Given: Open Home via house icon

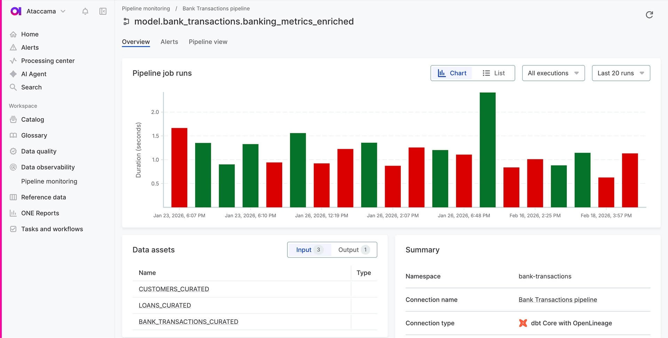Looking at the screenshot, I should pos(13,34).
